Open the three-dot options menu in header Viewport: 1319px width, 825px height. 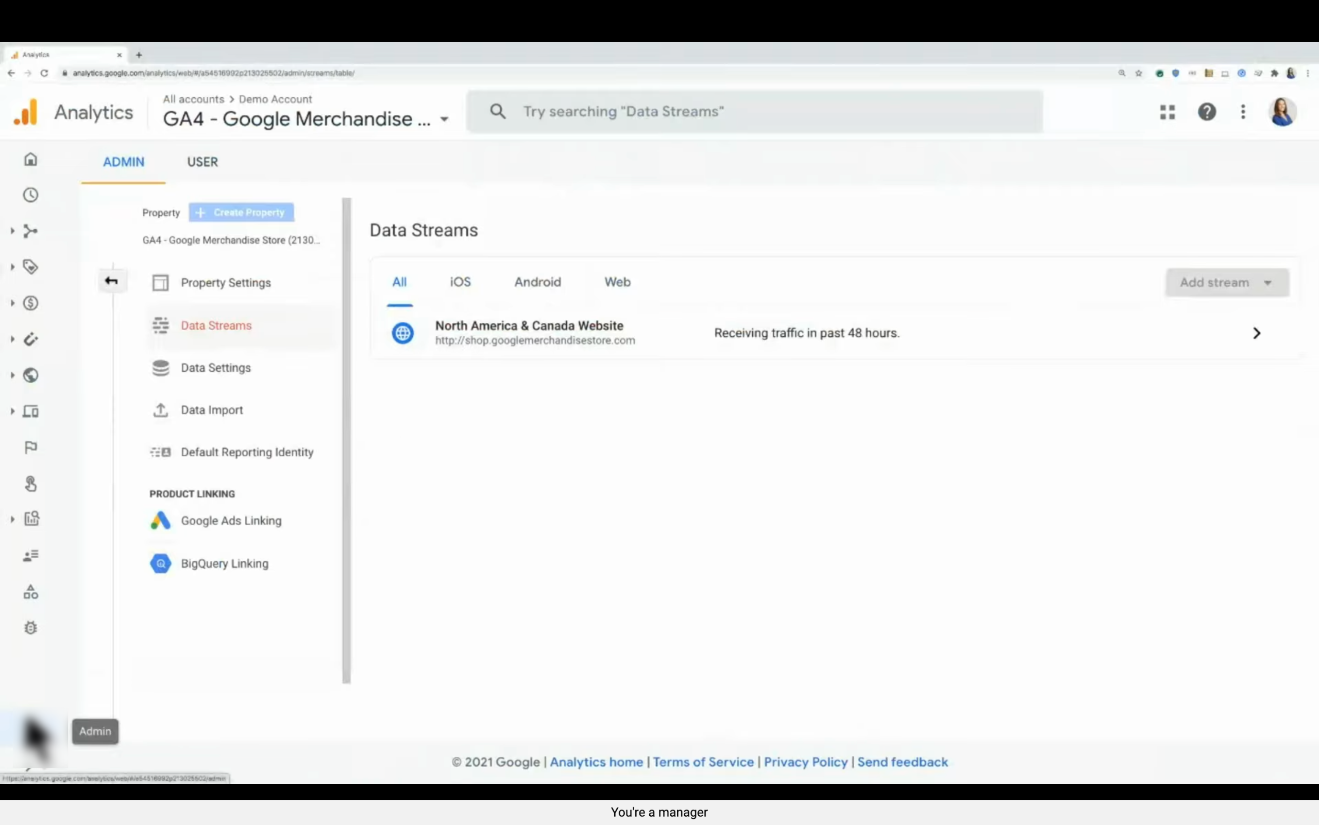coord(1243,112)
